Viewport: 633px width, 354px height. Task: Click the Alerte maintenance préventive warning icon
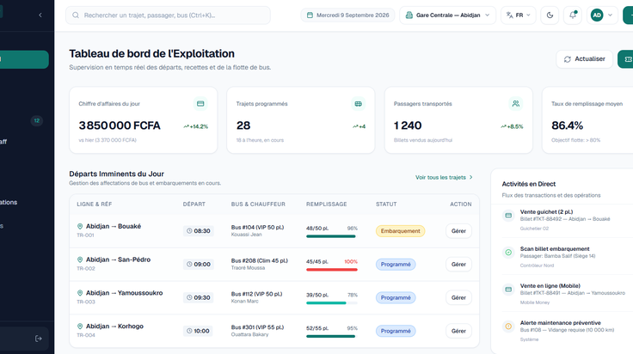coord(508,327)
